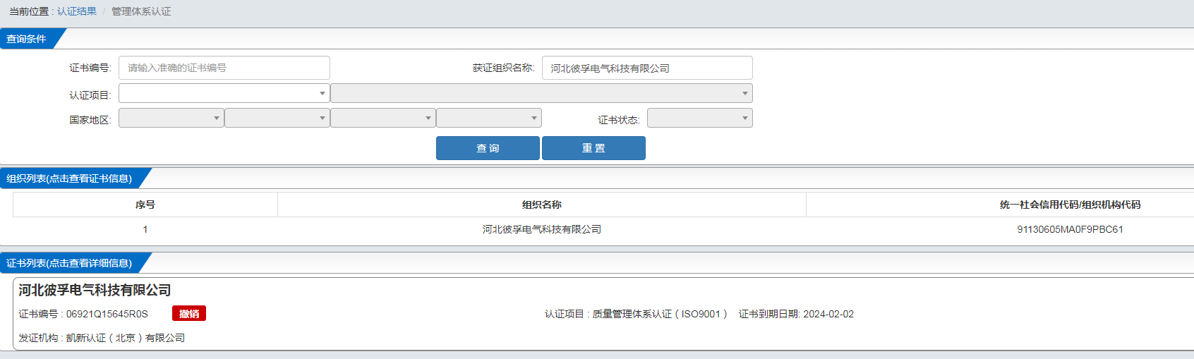The width and height of the screenshot is (1194, 359).
Task: Click the 质量管理体系认证(ISO9001) item text
Action: (x=660, y=314)
